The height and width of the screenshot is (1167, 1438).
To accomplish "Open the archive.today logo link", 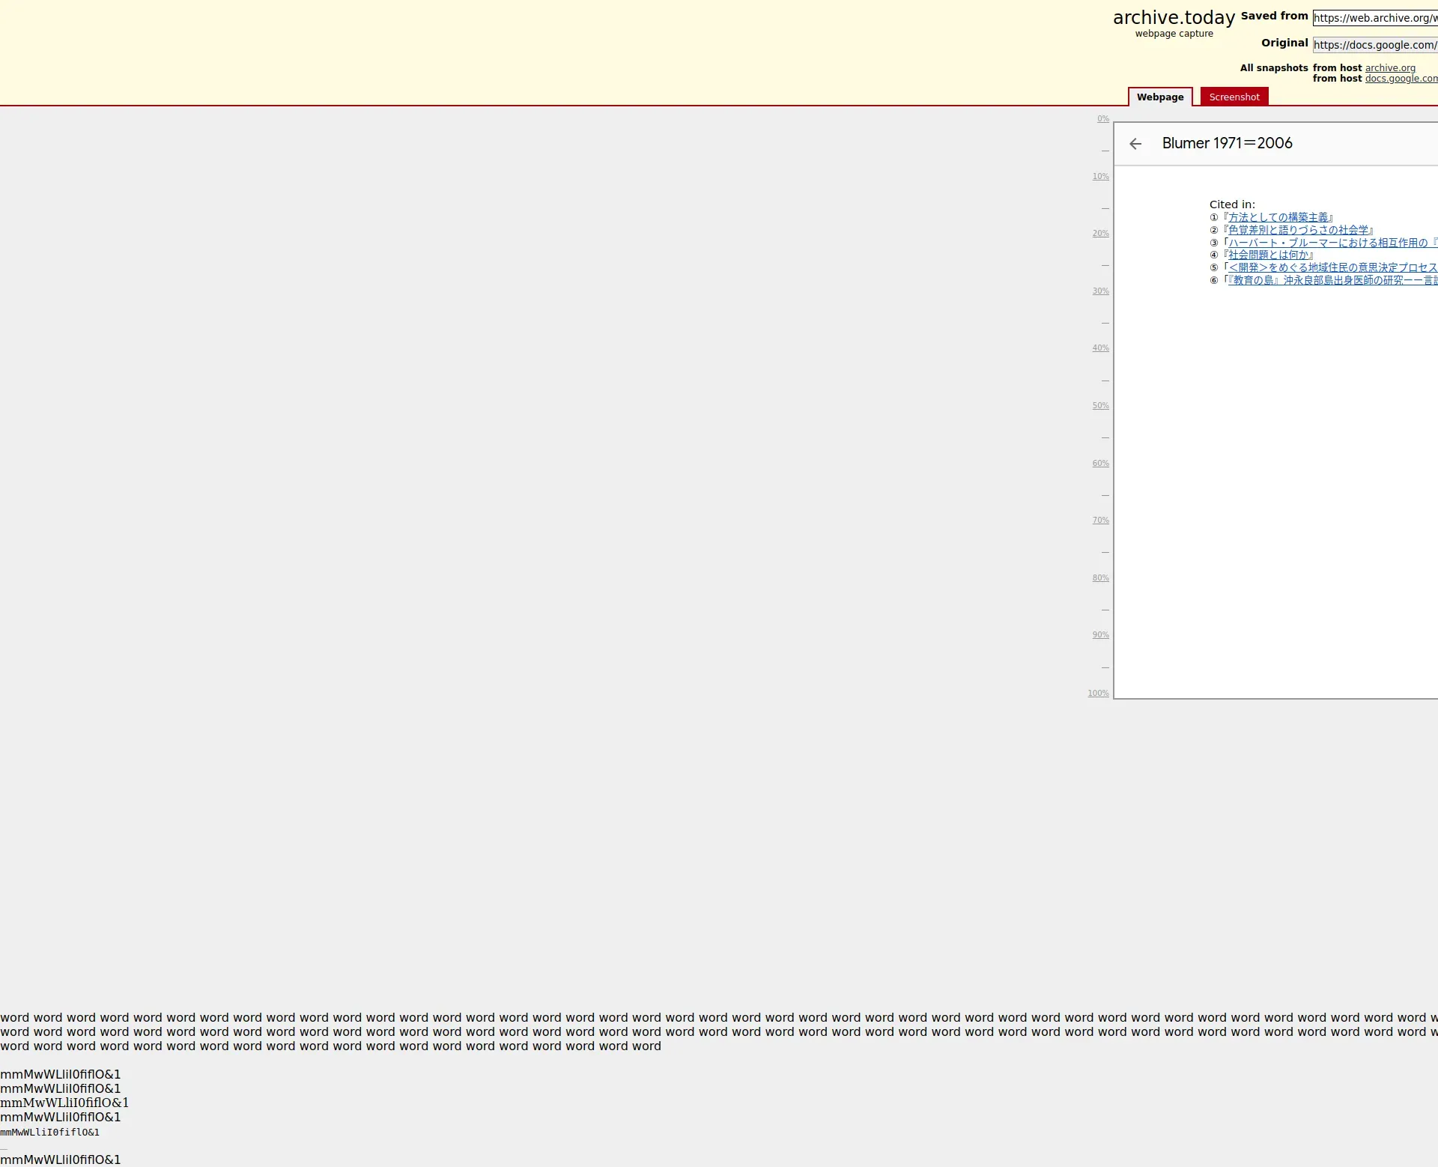I will point(1173,18).
